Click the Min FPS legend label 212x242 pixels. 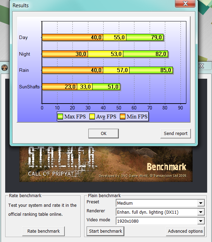[137, 117]
